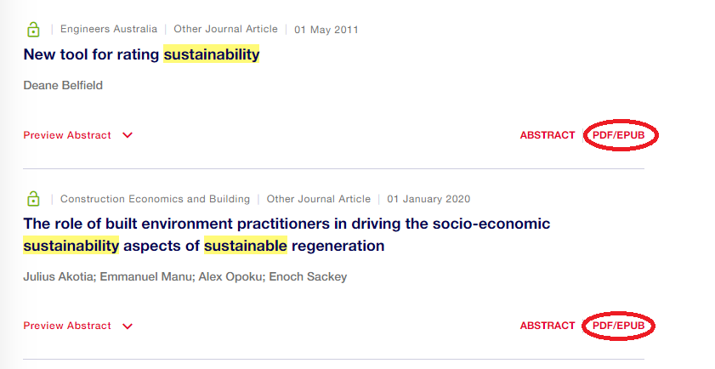Open ABSTRACT link for the sustainable regeneration article
The image size is (715, 369).
point(548,326)
